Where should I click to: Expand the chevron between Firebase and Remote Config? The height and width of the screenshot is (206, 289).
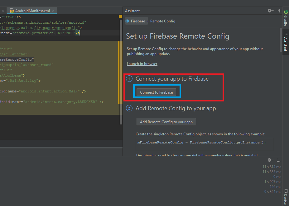[x=149, y=21]
